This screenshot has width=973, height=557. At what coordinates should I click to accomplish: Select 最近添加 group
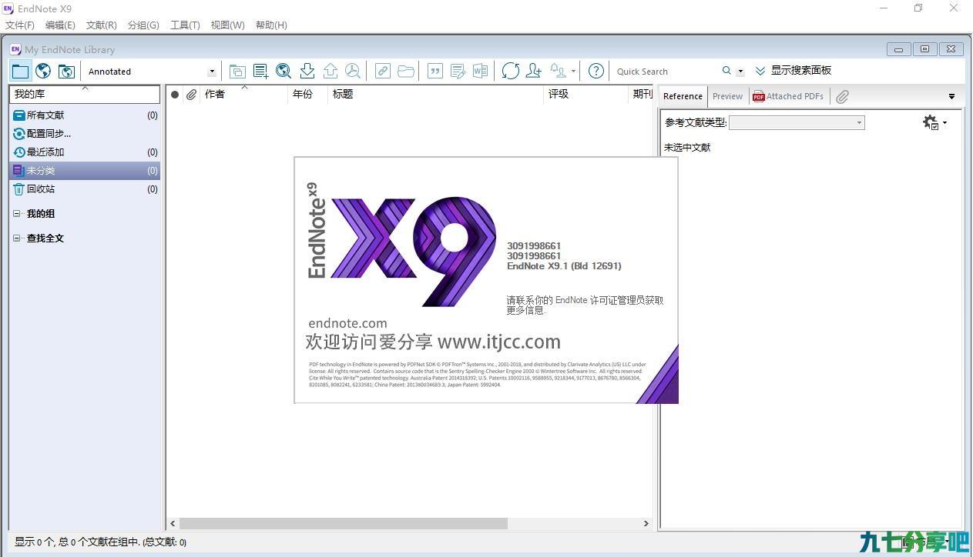[85, 152]
